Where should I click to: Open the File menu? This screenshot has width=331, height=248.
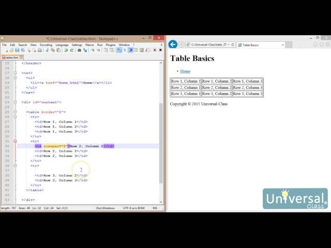point(5,45)
